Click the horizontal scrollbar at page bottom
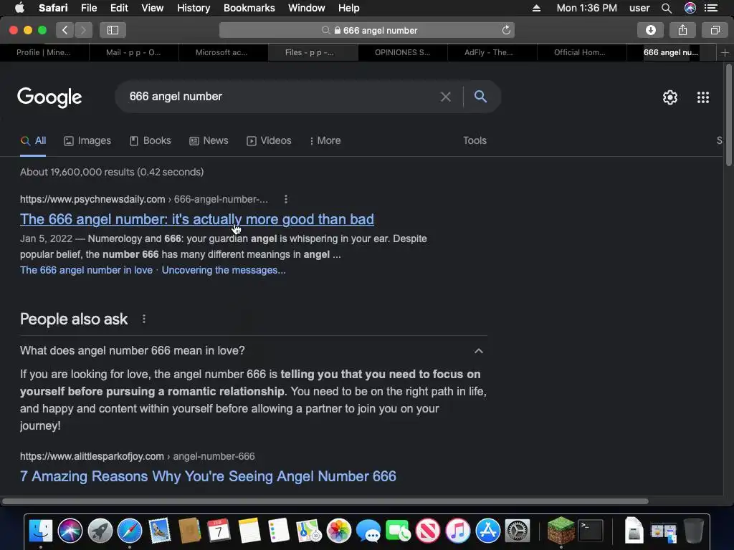 (x=325, y=501)
